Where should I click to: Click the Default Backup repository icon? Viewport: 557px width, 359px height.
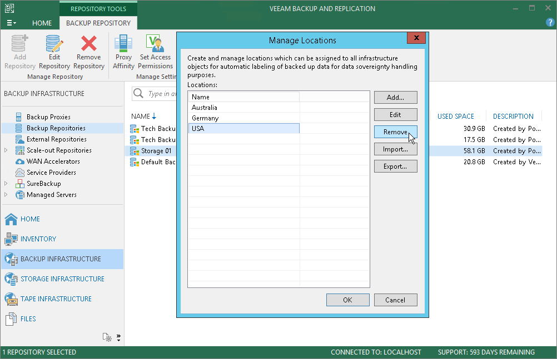click(x=135, y=162)
